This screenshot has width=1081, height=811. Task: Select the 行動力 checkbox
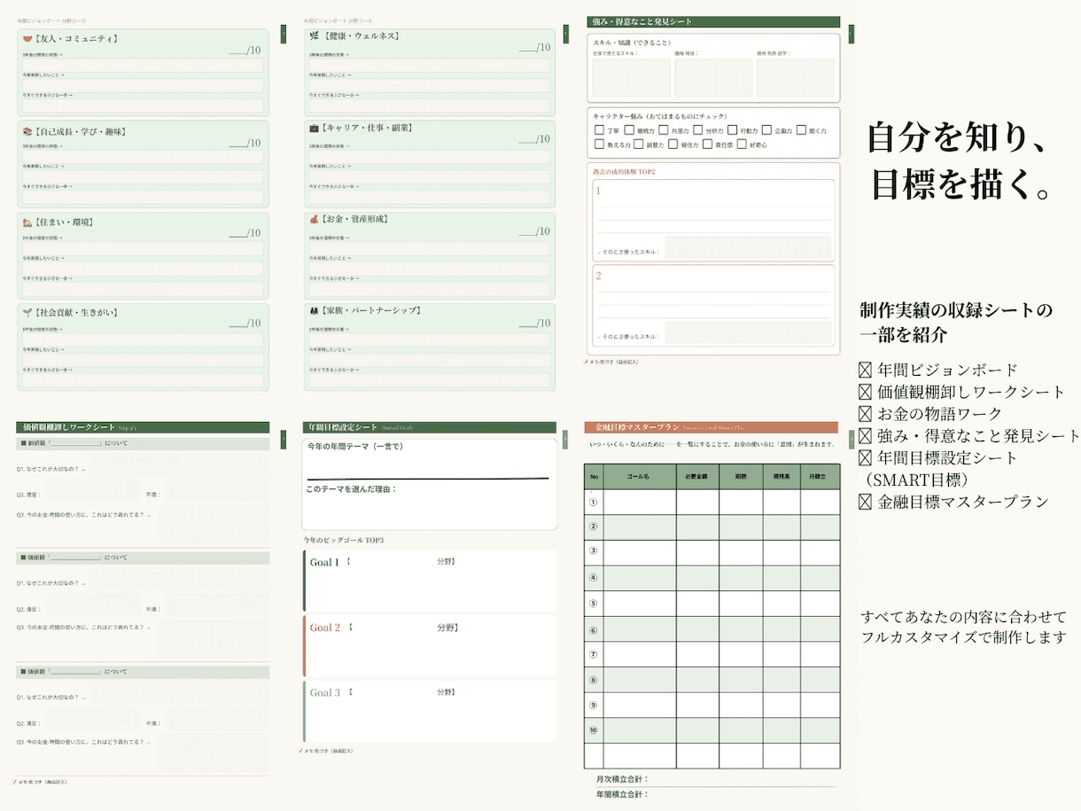[x=732, y=130]
